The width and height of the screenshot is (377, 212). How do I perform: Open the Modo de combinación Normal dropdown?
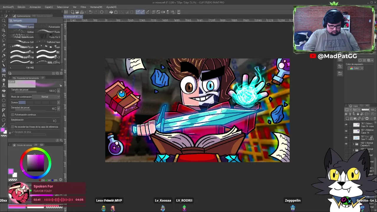pyautogui.click(x=46, y=97)
